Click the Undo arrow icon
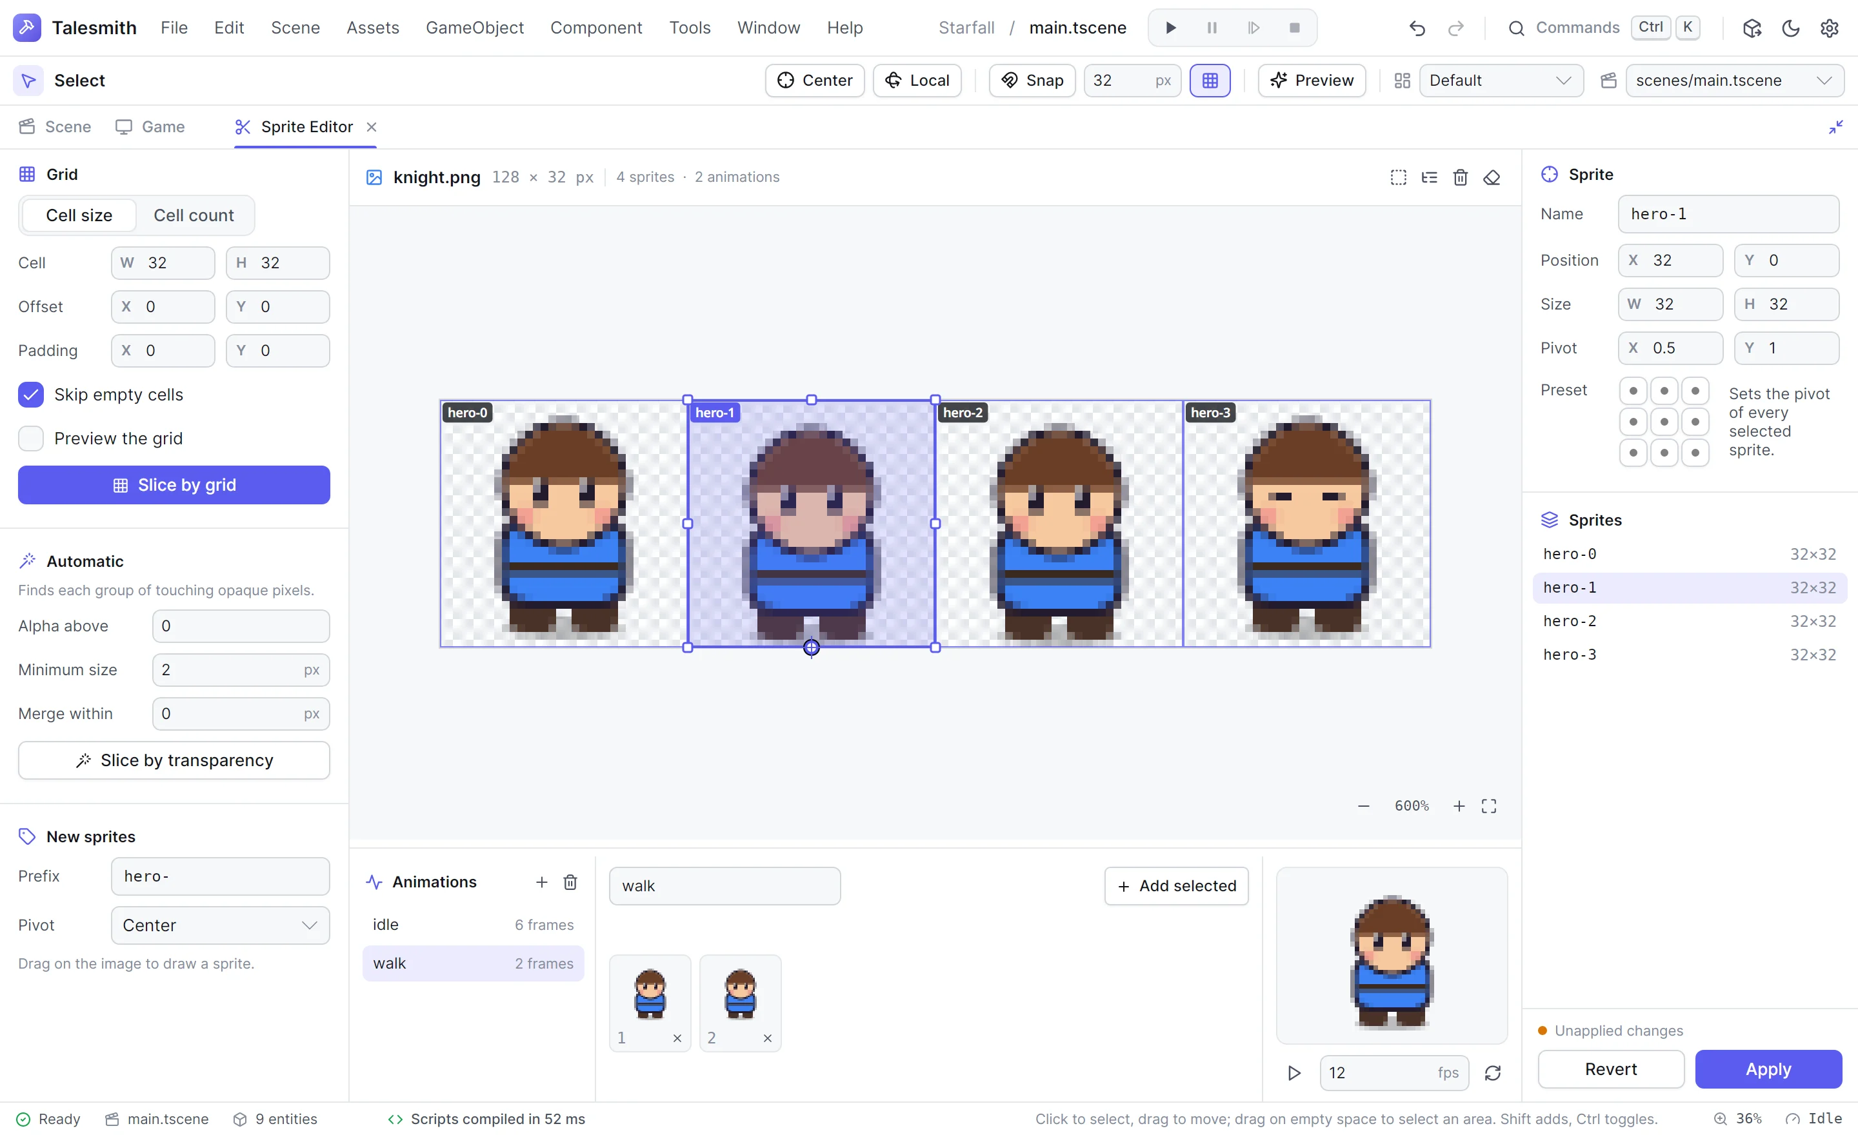 pyautogui.click(x=1417, y=28)
